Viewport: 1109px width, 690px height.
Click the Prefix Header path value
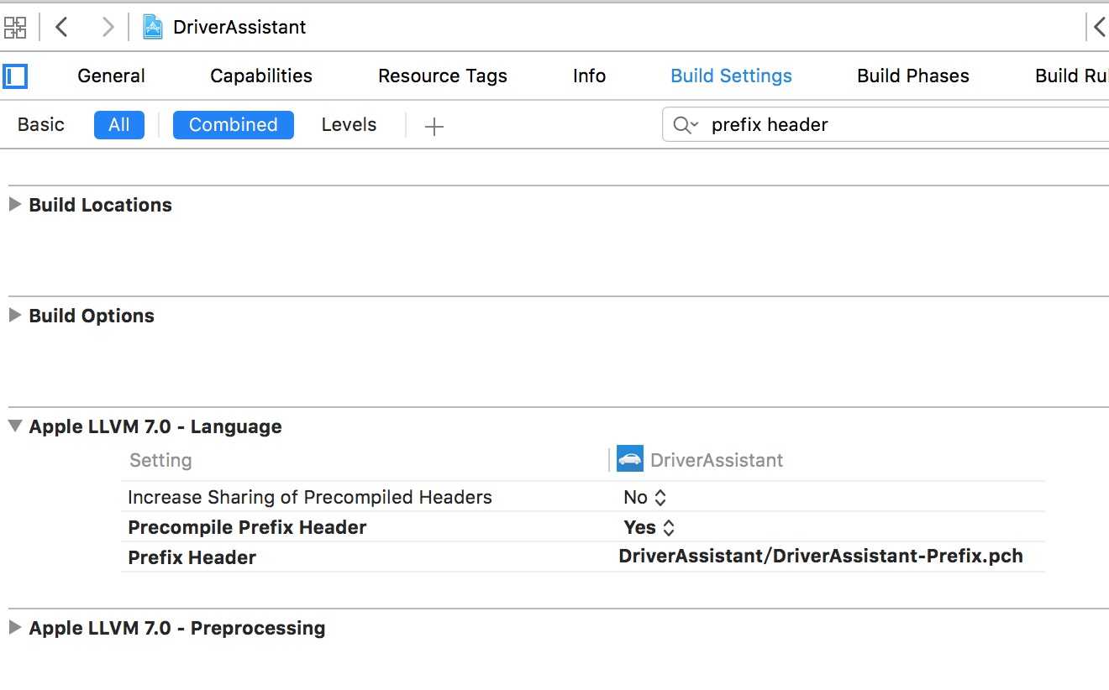pos(821,556)
